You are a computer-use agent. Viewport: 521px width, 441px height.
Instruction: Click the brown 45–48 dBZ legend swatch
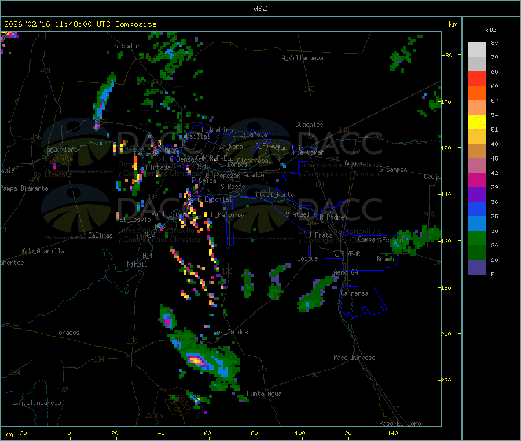[477, 151]
